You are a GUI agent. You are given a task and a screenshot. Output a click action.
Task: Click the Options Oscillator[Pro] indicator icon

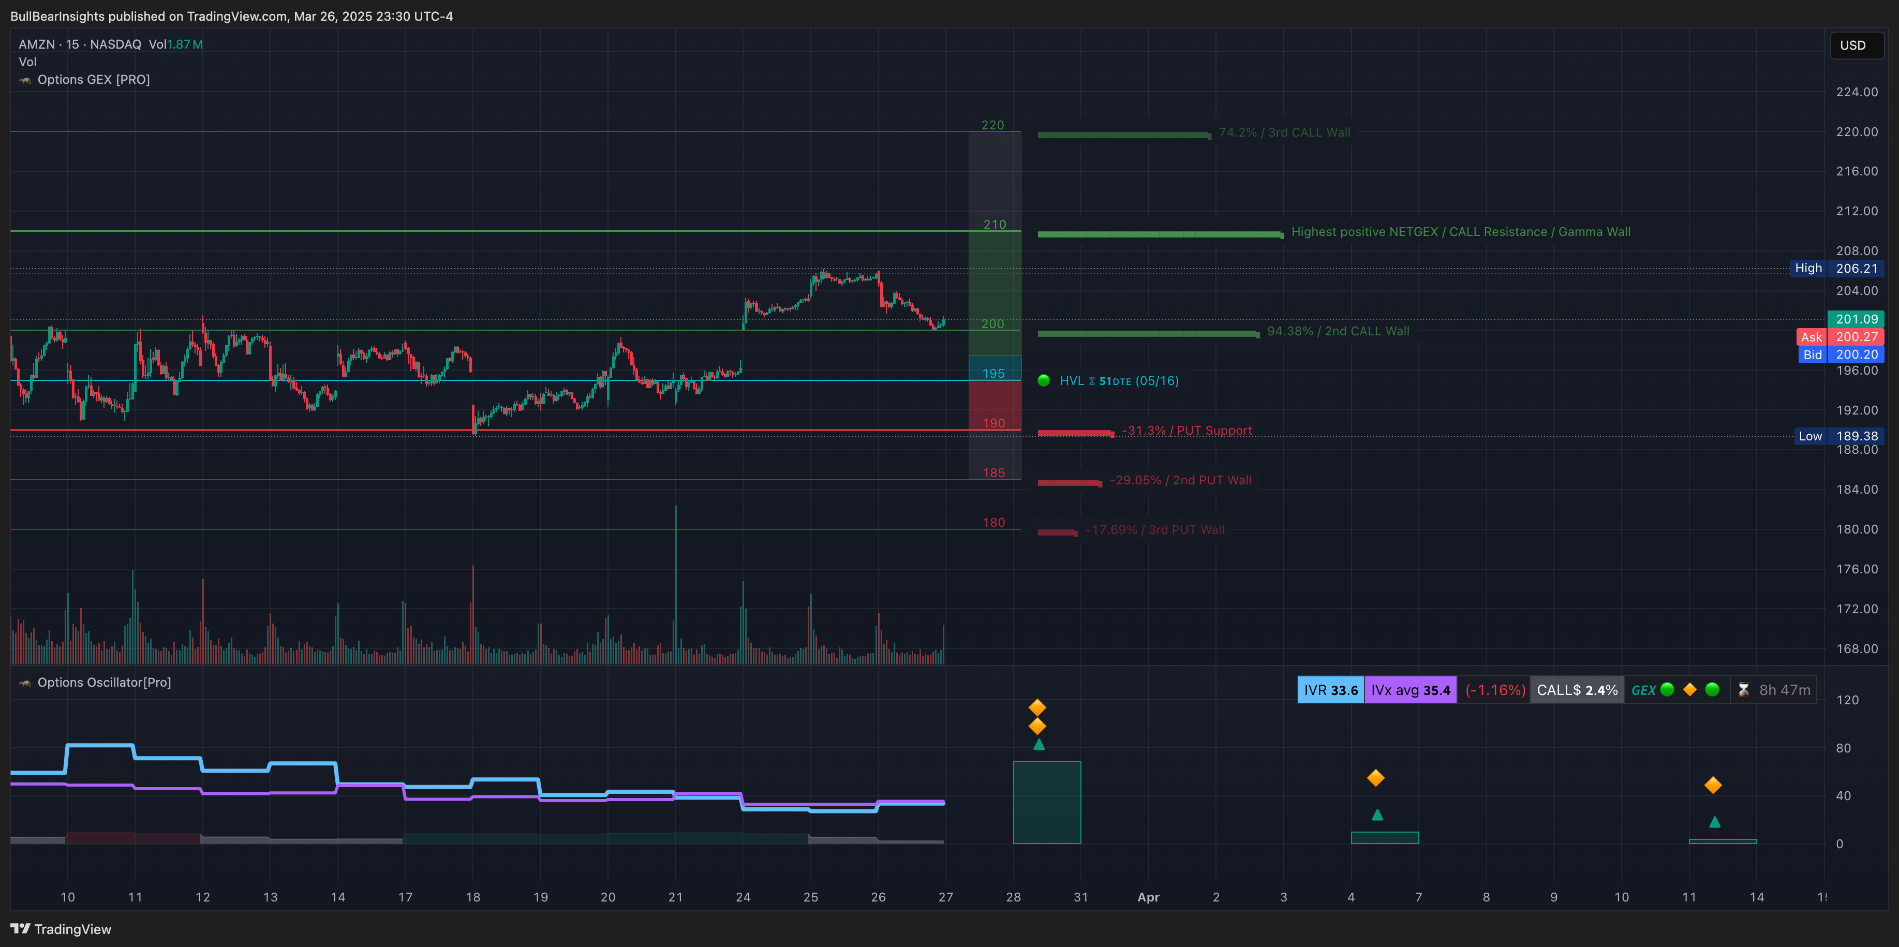(25, 683)
